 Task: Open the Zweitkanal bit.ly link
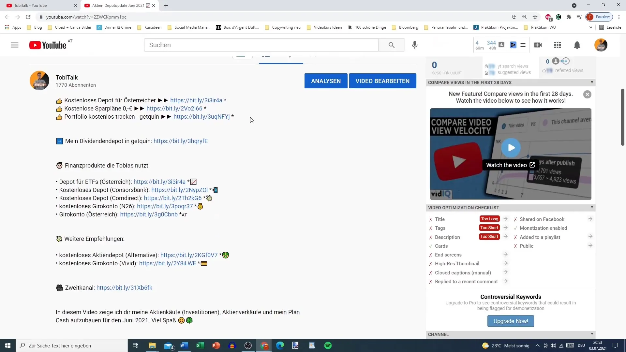tap(124, 288)
